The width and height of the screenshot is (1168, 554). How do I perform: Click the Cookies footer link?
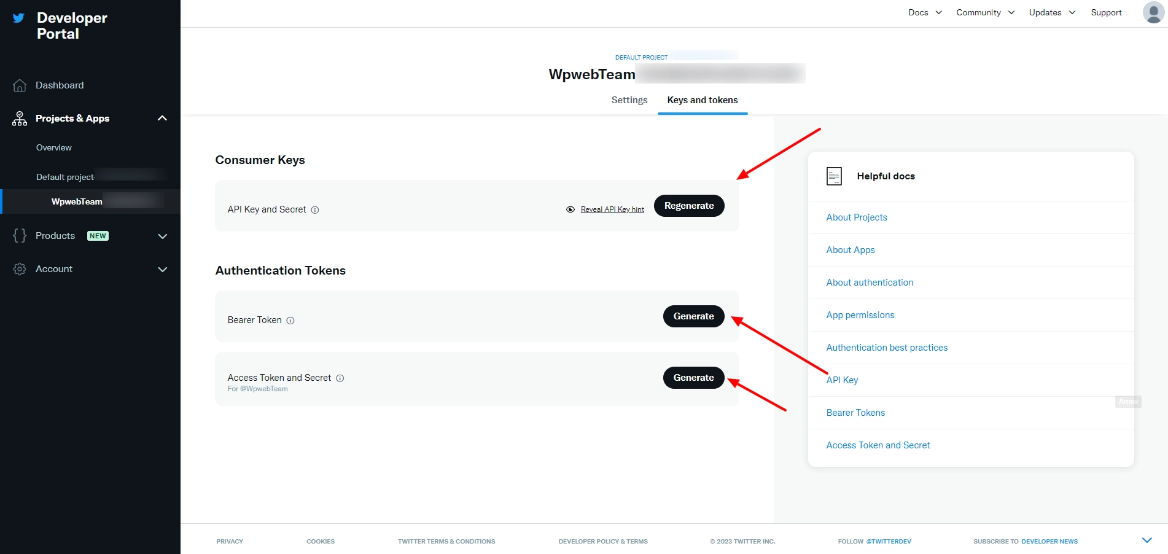(x=321, y=541)
